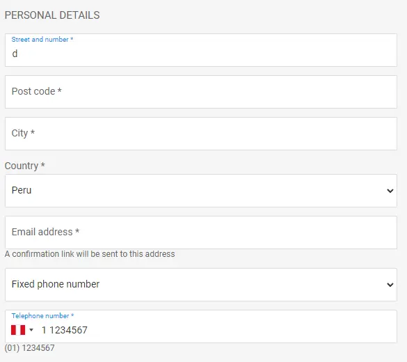Click the digits 1 1234567 in phone field
The height and width of the screenshot is (362, 407).
65,330
